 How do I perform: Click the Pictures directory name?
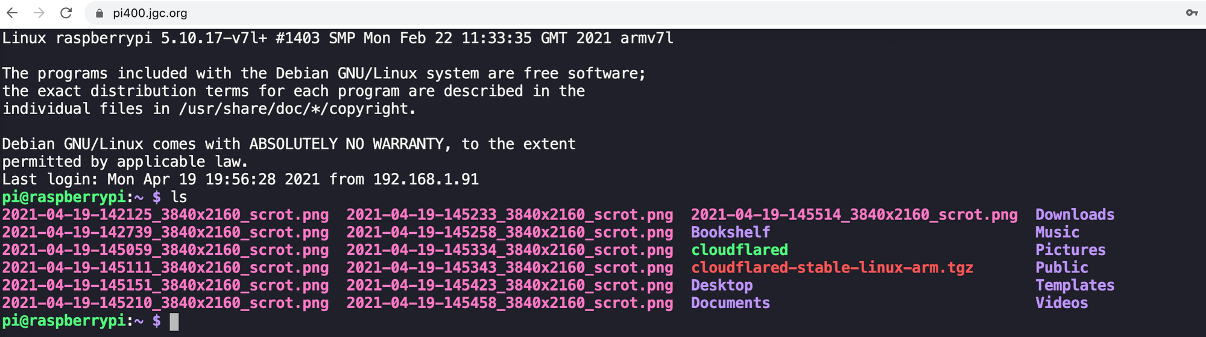[x=1070, y=250]
